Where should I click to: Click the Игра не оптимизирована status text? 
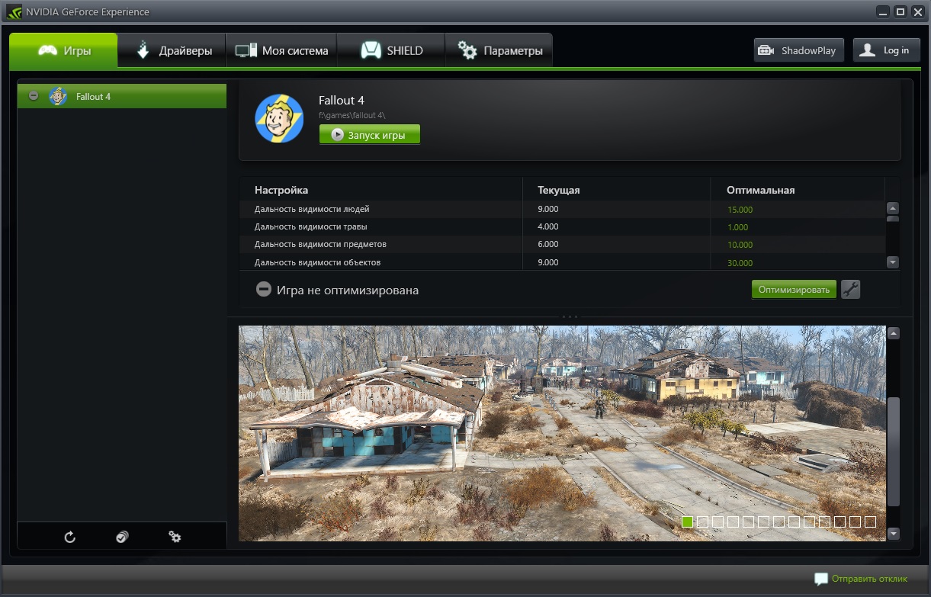348,290
